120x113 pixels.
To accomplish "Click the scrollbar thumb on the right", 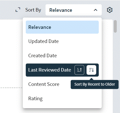I will (115, 26).
